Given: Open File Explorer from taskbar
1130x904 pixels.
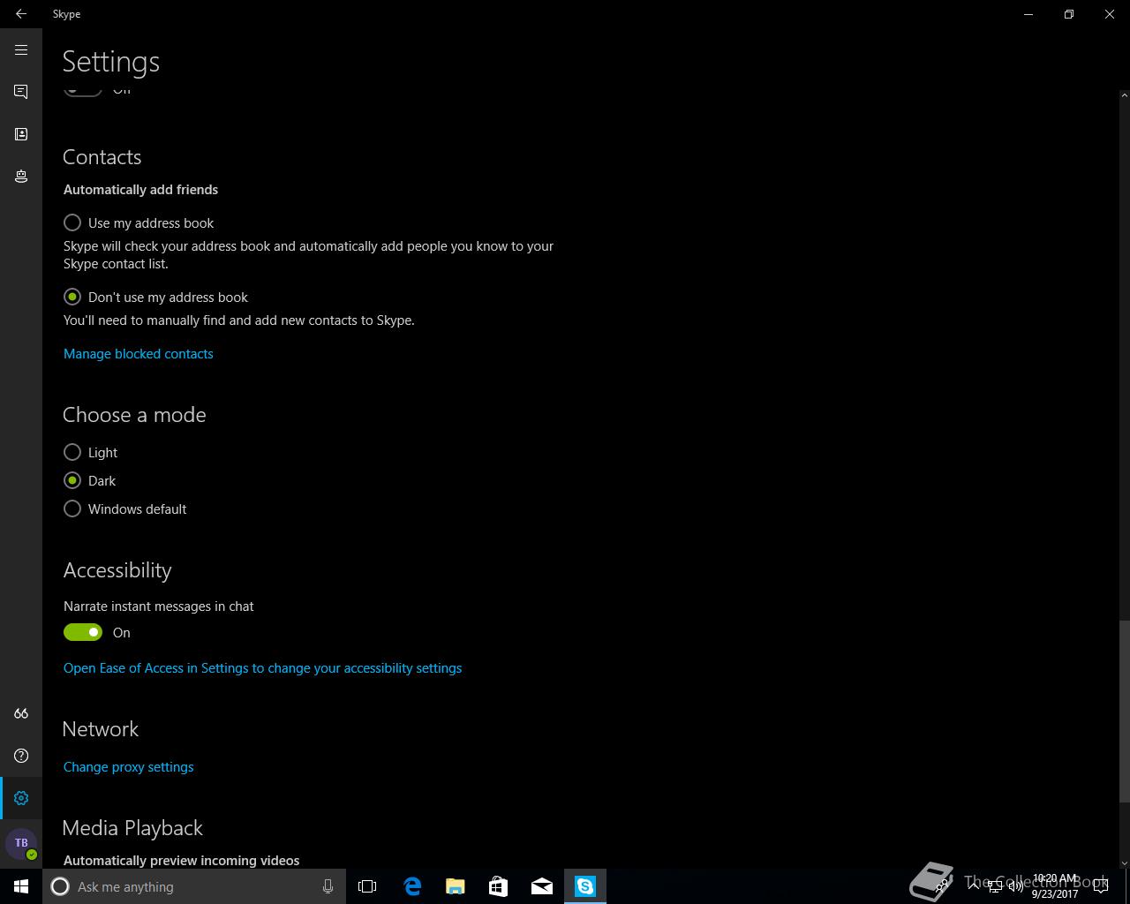Looking at the screenshot, I should click(456, 886).
